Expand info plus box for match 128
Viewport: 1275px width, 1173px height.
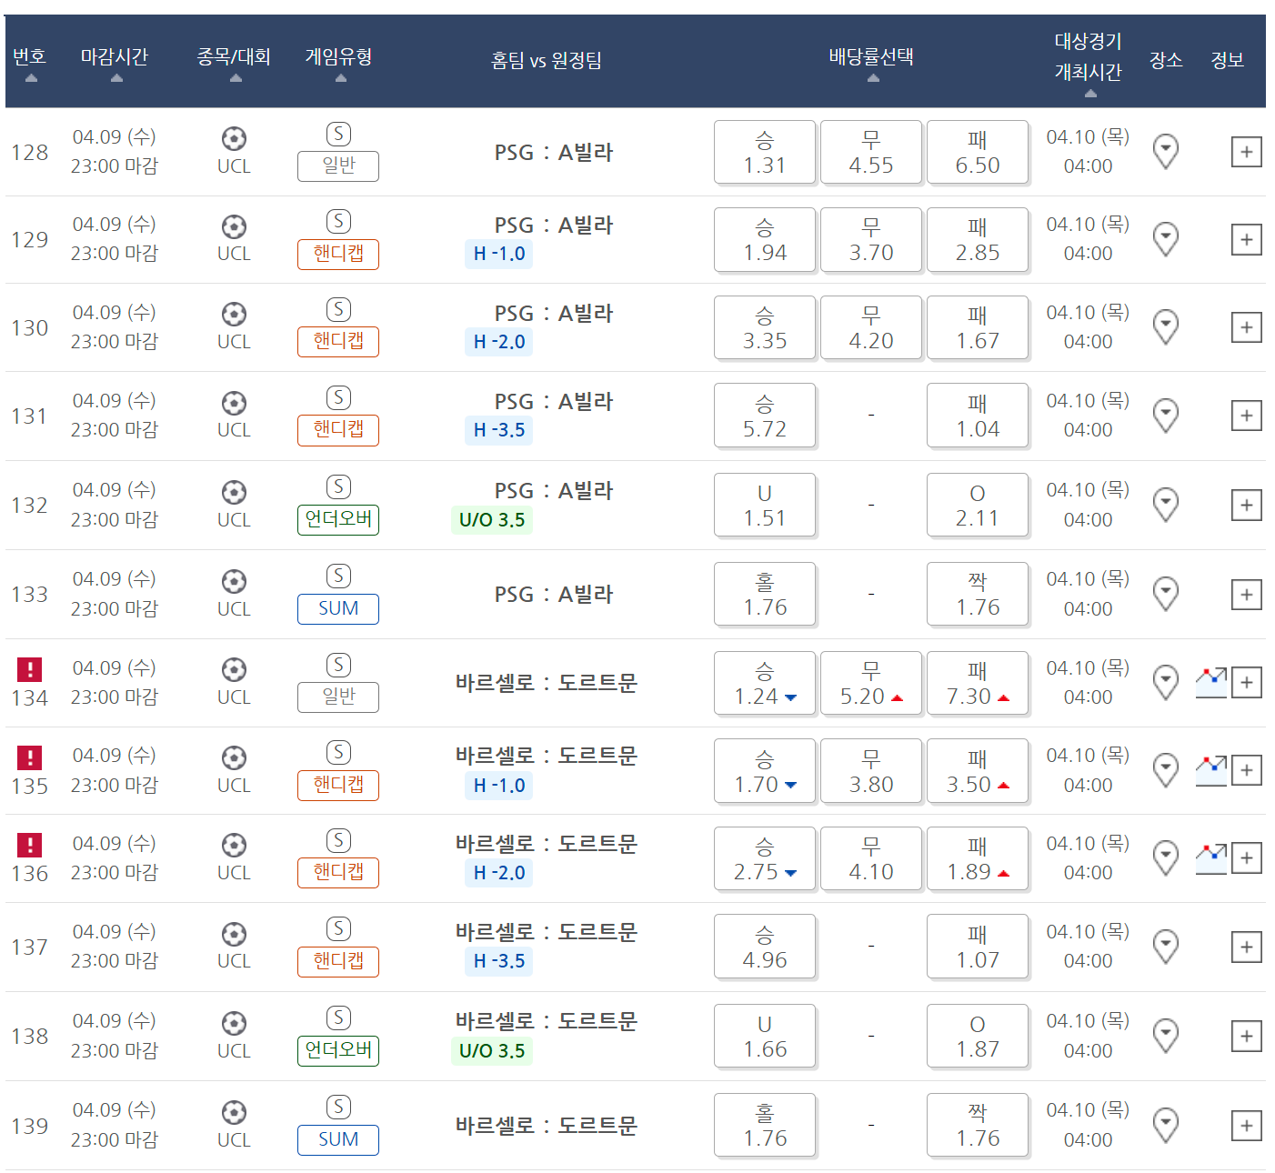(x=1246, y=152)
